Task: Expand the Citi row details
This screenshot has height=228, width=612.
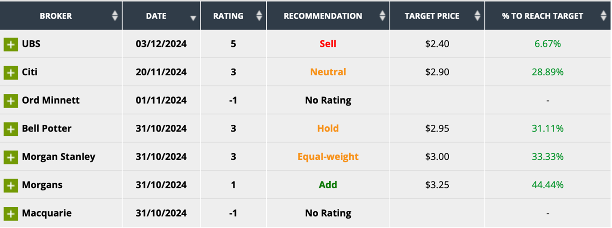Action: coord(11,72)
